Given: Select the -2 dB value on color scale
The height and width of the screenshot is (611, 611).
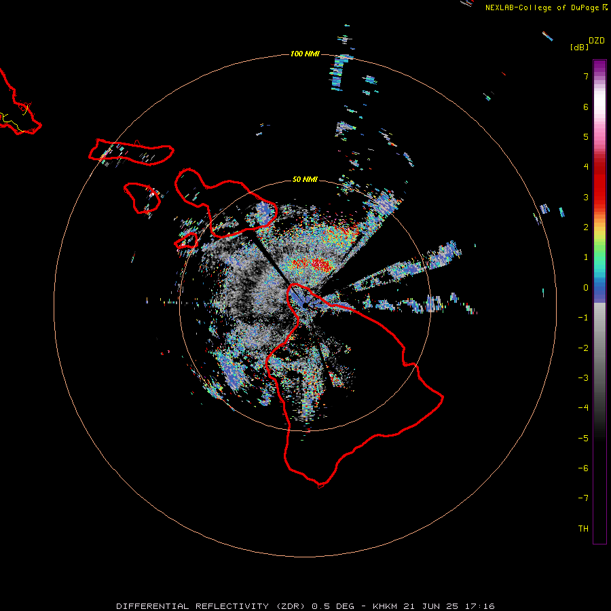Looking at the screenshot, I should coord(583,348).
